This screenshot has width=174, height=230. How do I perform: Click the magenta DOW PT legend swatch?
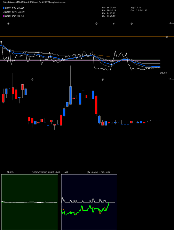4,16
